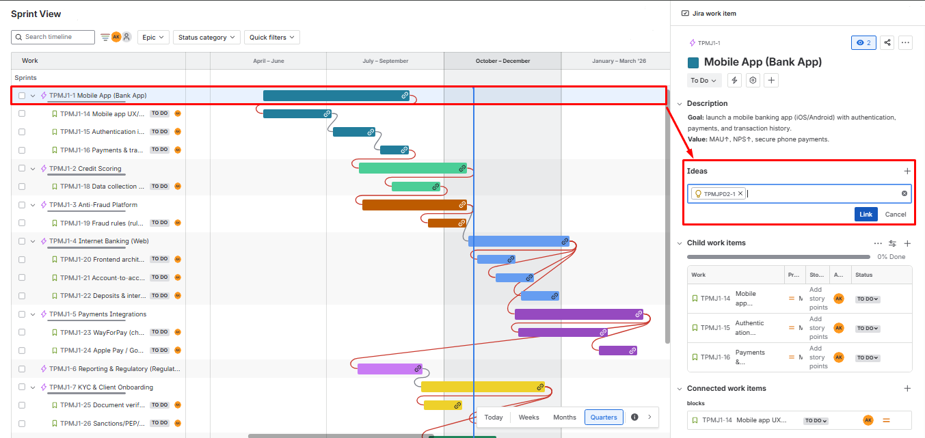Click Cancel in the Ideas section
The width and height of the screenshot is (925, 438).
tap(895, 215)
